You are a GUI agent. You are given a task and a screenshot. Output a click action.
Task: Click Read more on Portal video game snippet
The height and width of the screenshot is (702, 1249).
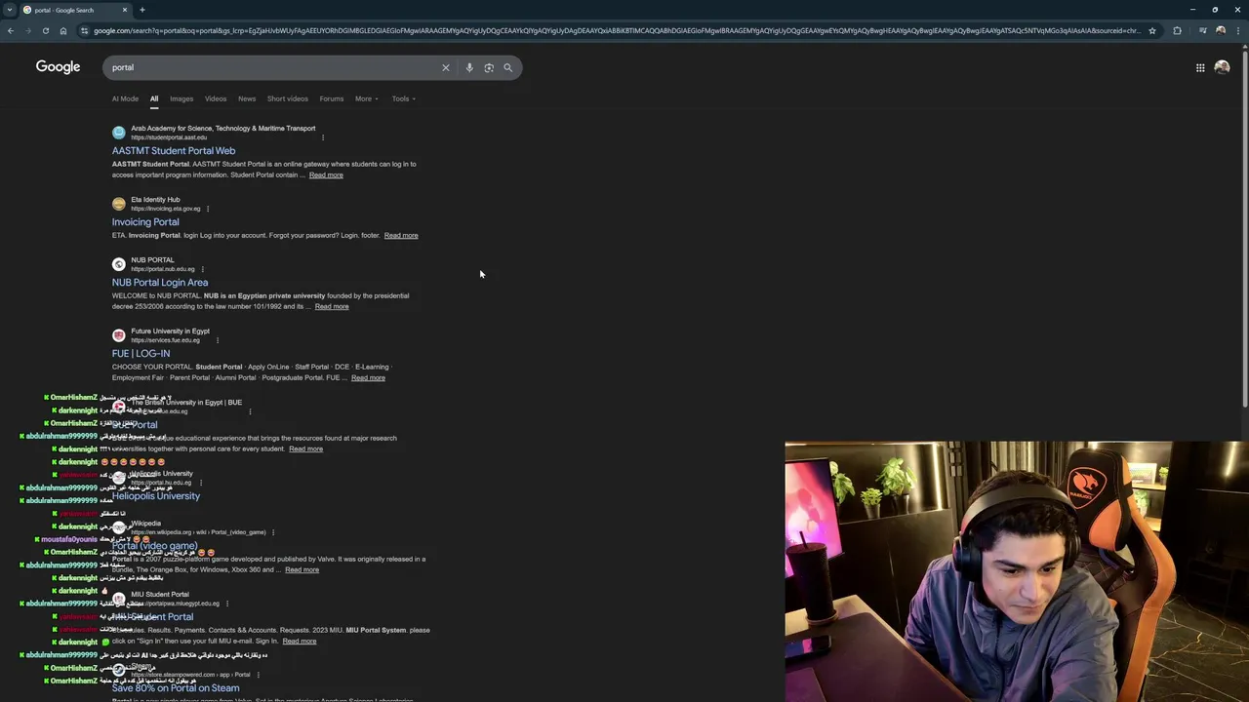(x=302, y=569)
